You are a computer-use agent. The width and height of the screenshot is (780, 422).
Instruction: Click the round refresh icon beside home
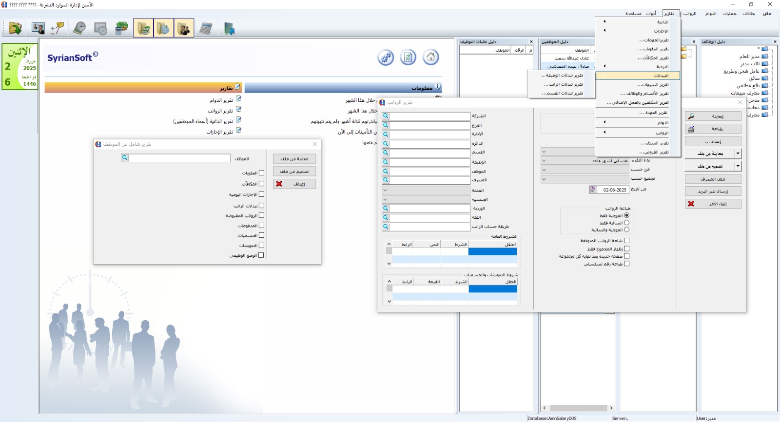coord(408,58)
